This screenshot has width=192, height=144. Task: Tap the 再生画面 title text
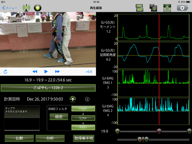(96, 8)
